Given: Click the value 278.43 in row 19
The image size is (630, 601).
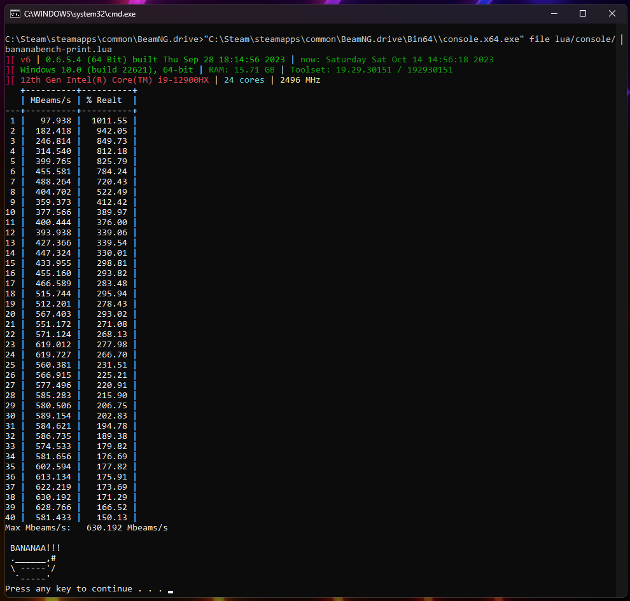Looking at the screenshot, I should click(x=112, y=304).
